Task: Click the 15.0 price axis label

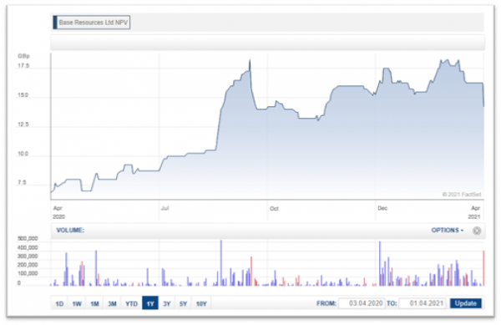Action: click(23, 95)
